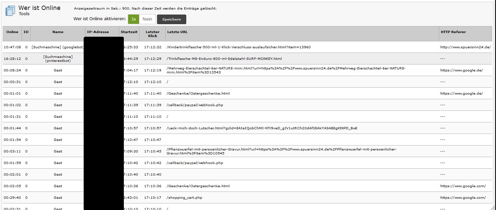Viewport: 496px width, 210px height.
Task: Select the googlebot Suchmaschine name cell
Action: point(57,47)
